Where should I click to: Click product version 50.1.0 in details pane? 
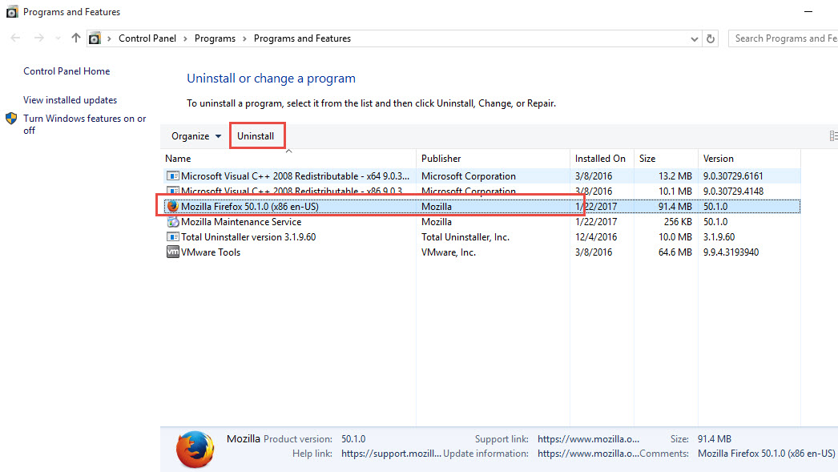pyautogui.click(x=353, y=439)
